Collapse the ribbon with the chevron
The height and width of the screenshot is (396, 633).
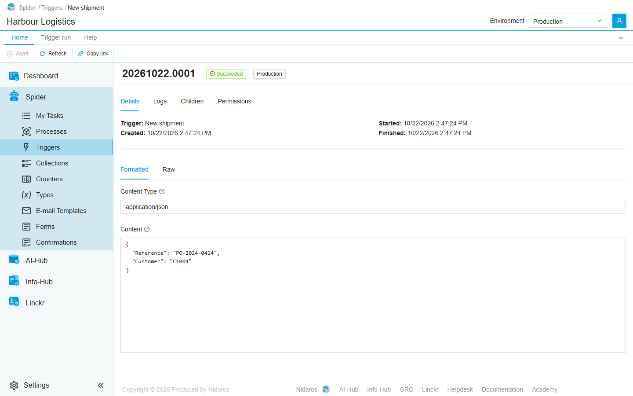pyautogui.click(x=621, y=38)
